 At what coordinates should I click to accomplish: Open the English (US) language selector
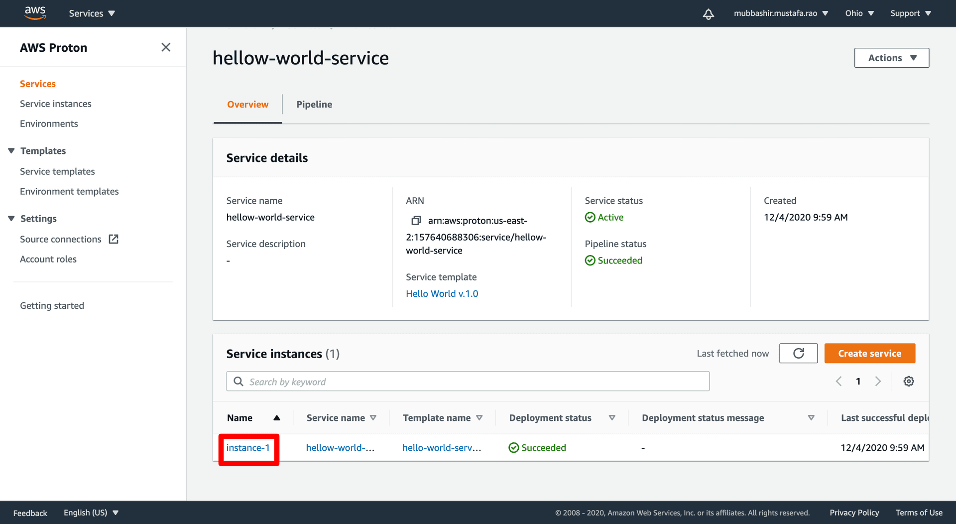(91, 513)
